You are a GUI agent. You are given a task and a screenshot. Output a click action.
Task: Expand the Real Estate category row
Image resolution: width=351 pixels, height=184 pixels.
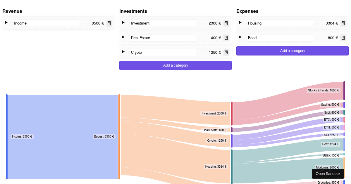tap(123, 38)
